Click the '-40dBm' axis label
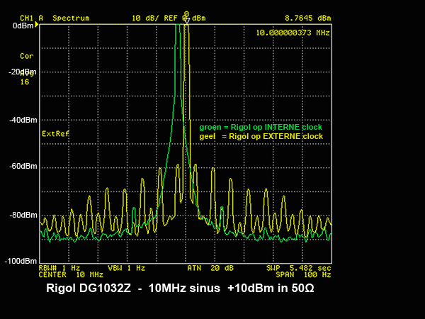The height and width of the screenshot is (319, 425). (23, 120)
